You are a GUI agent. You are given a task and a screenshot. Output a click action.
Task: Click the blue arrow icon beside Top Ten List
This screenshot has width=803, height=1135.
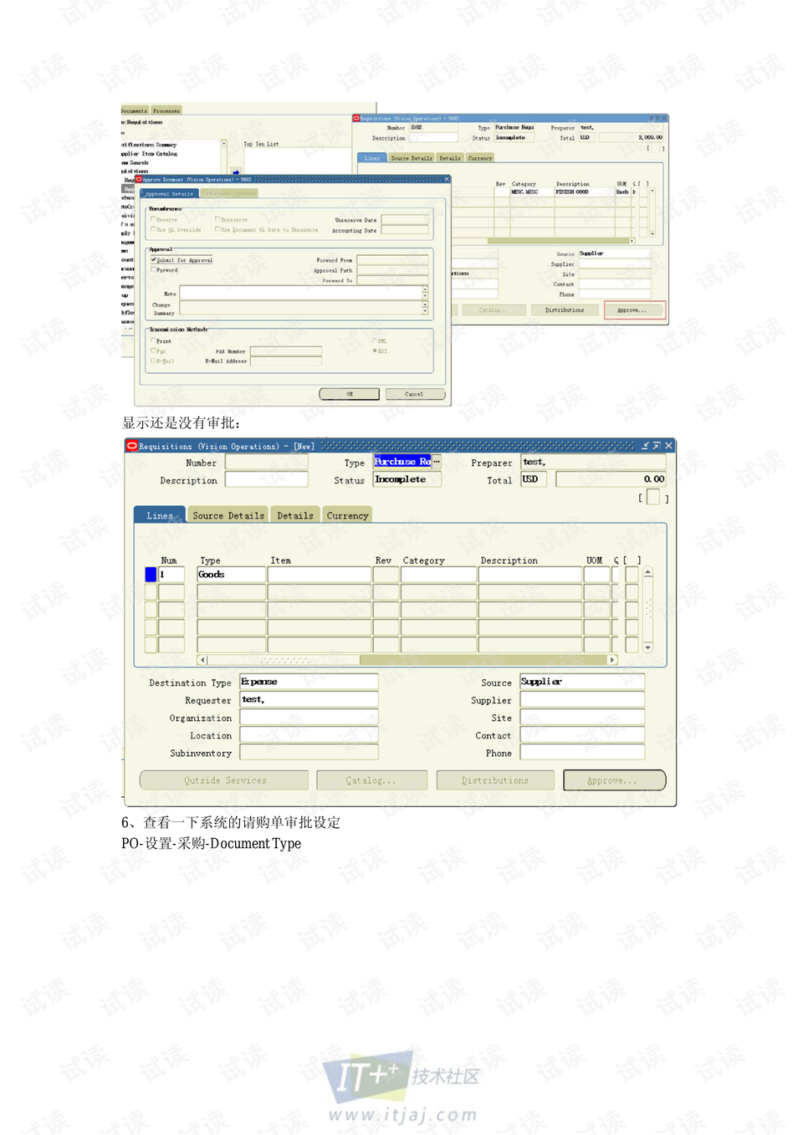[236, 171]
